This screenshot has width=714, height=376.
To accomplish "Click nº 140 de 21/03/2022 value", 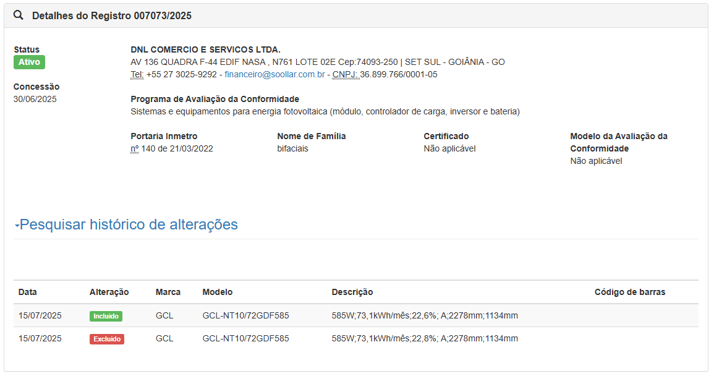I will (172, 148).
